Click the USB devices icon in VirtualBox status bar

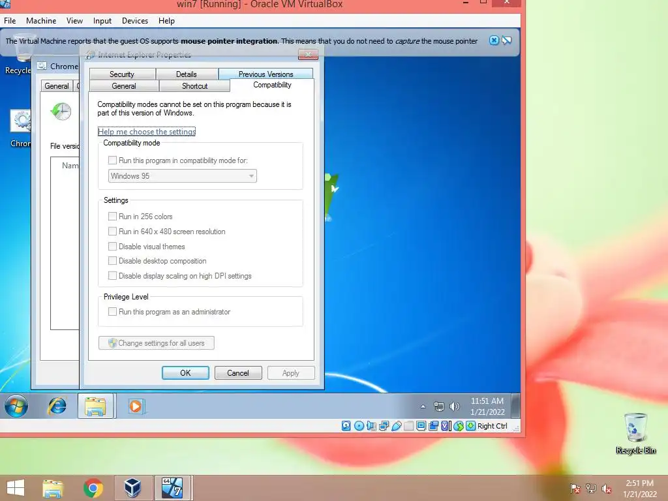[396, 425]
